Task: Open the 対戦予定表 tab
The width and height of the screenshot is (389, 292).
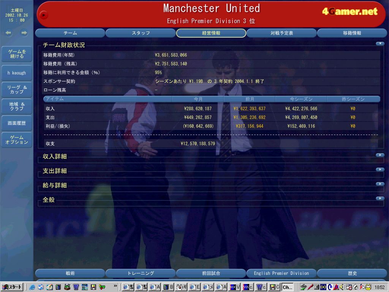Action: pyautogui.click(x=281, y=33)
